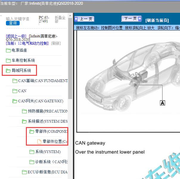Select ECU诊断信息(ECU DIAGNOSIS) tree item
This screenshot has height=179, width=180.
click(x=47, y=172)
